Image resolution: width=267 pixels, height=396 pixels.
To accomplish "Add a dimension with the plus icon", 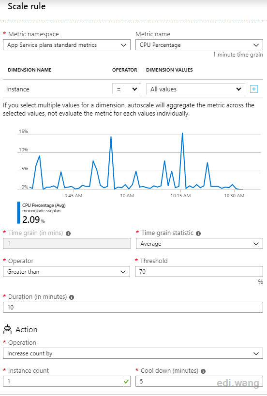I will 253,89.
